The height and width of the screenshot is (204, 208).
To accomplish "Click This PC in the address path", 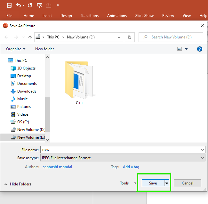I will tap(53, 37).
